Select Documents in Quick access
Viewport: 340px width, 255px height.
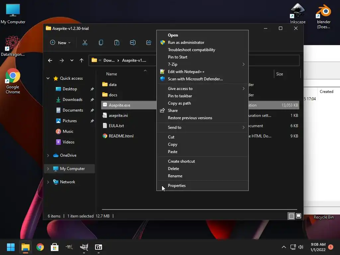[73, 110]
